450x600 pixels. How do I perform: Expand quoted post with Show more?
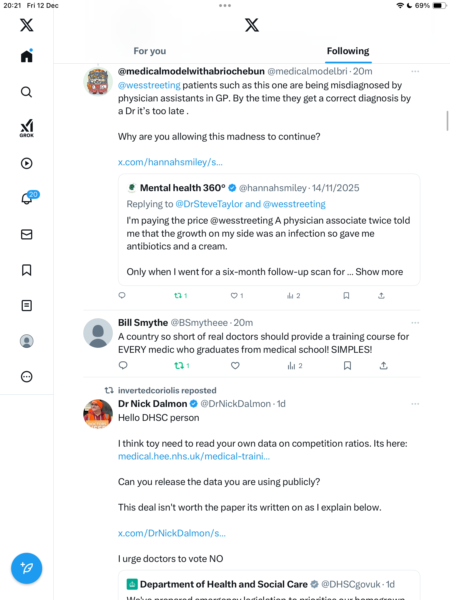[x=379, y=272]
